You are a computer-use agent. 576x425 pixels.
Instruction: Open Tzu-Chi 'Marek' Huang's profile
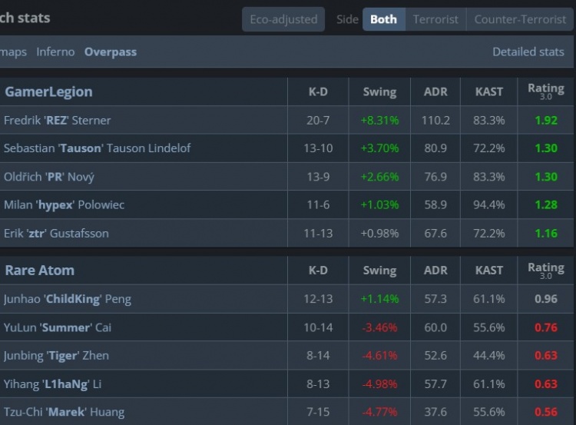[x=64, y=412]
